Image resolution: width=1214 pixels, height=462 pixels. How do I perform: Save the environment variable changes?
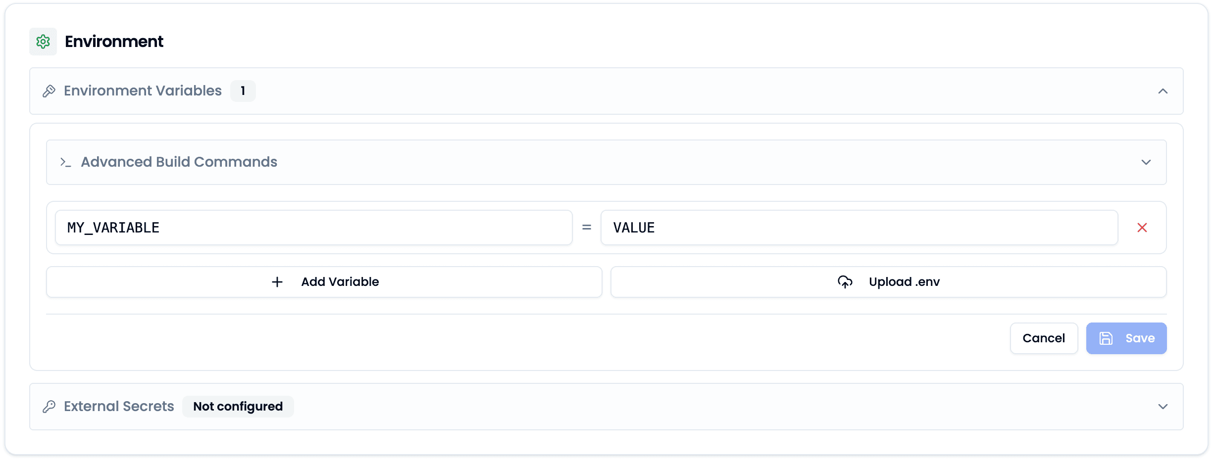(1126, 338)
